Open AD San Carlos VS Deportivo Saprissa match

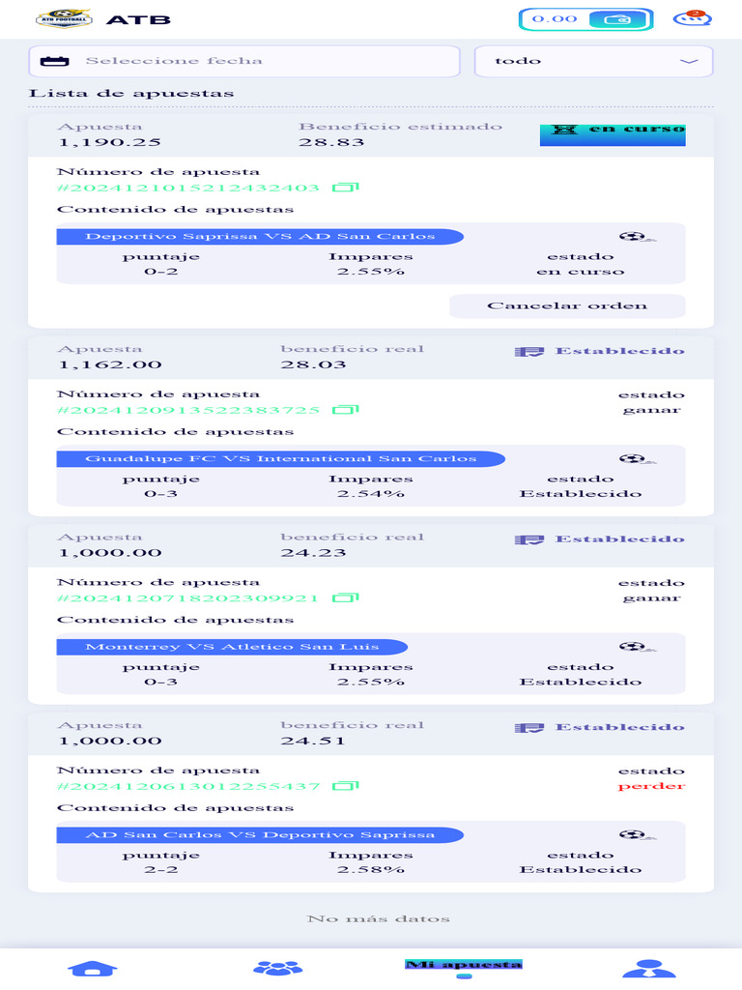click(x=260, y=834)
